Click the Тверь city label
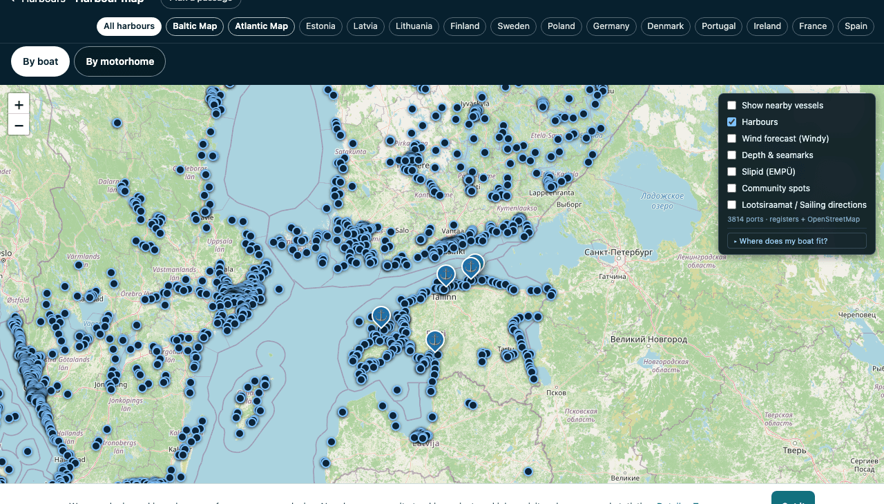The width and height of the screenshot is (884, 504). click(x=794, y=450)
